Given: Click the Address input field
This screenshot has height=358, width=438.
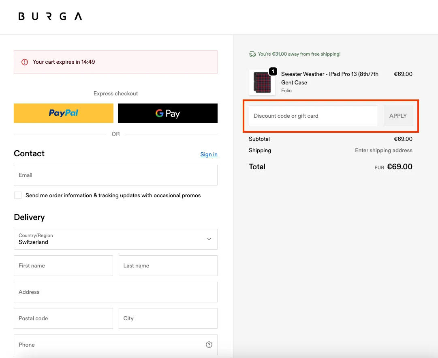Looking at the screenshot, I should [115, 292].
